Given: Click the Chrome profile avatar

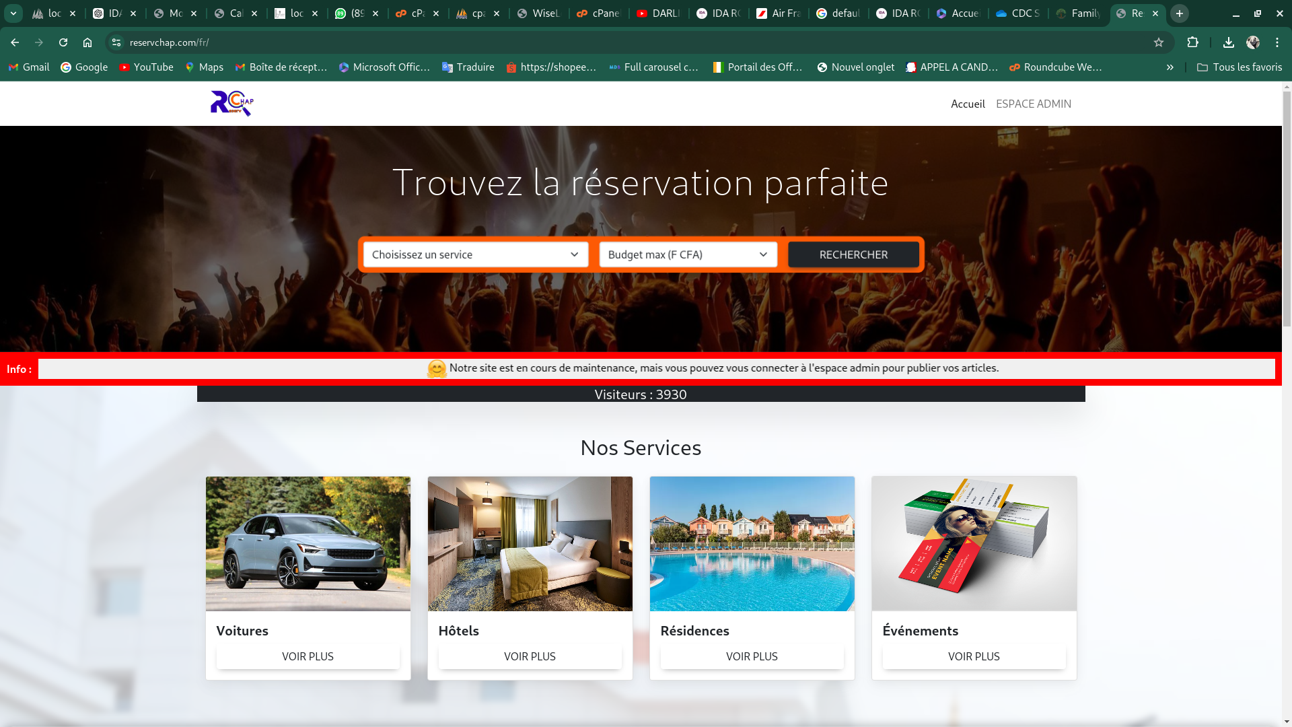Looking at the screenshot, I should pyautogui.click(x=1253, y=42).
